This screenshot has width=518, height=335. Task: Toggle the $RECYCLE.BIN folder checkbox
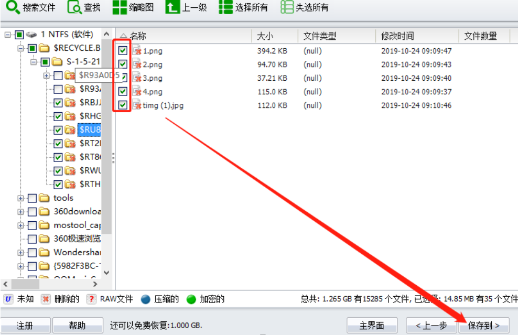click(x=32, y=48)
